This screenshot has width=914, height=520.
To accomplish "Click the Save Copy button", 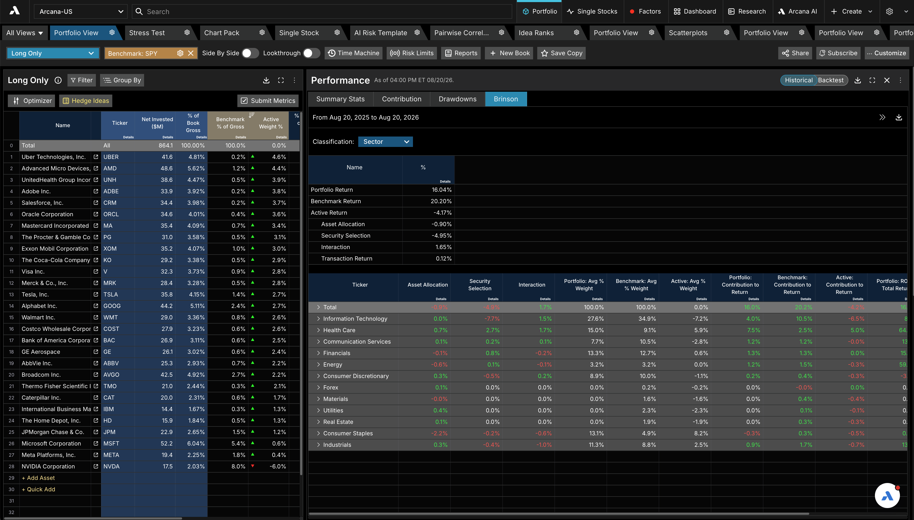I will click(x=561, y=53).
